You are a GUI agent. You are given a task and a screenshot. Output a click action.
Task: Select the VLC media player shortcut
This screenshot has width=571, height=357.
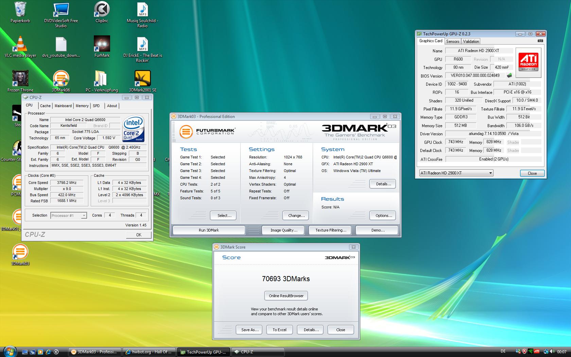click(20, 47)
